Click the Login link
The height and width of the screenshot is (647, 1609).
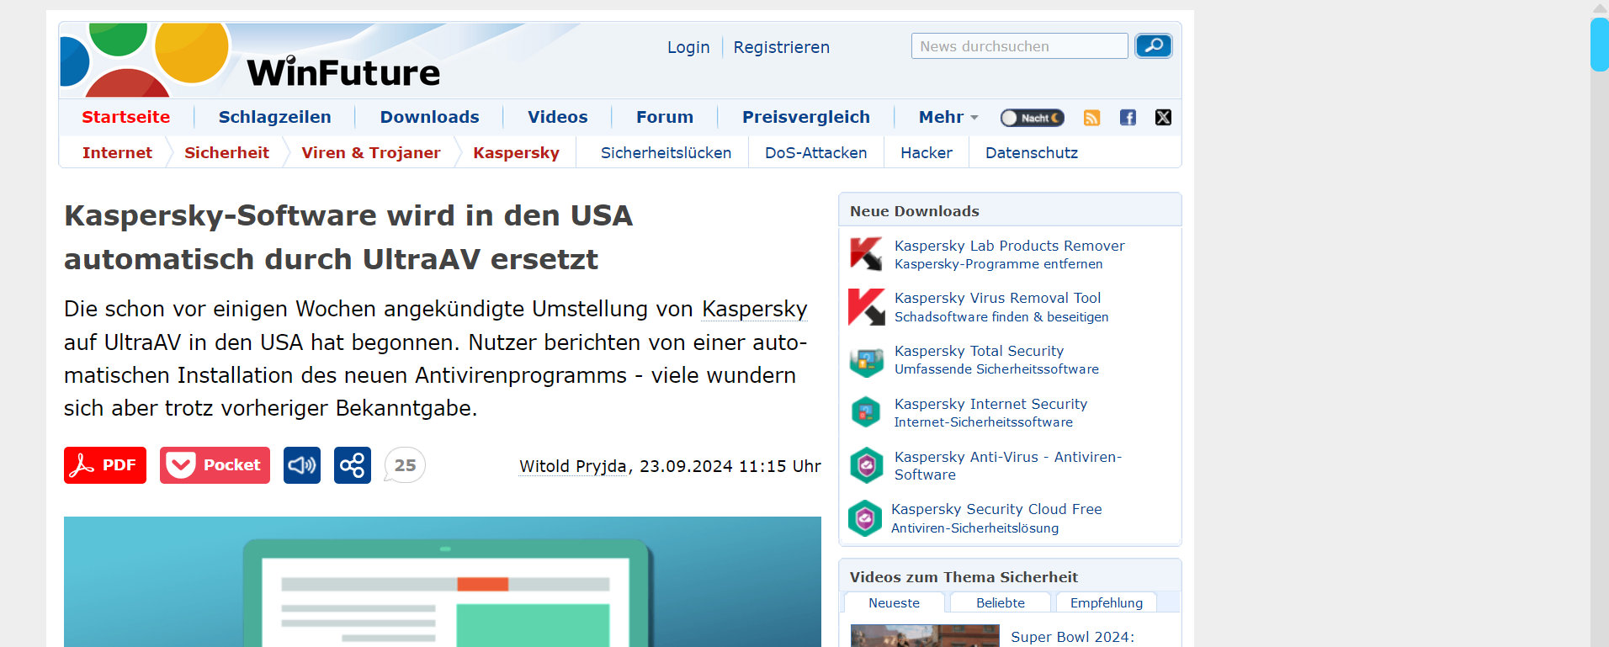click(688, 47)
